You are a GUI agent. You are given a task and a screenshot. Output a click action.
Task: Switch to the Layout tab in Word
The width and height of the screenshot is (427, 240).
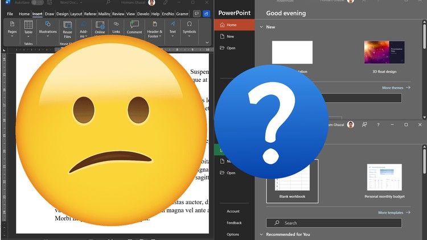[x=76, y=14]
